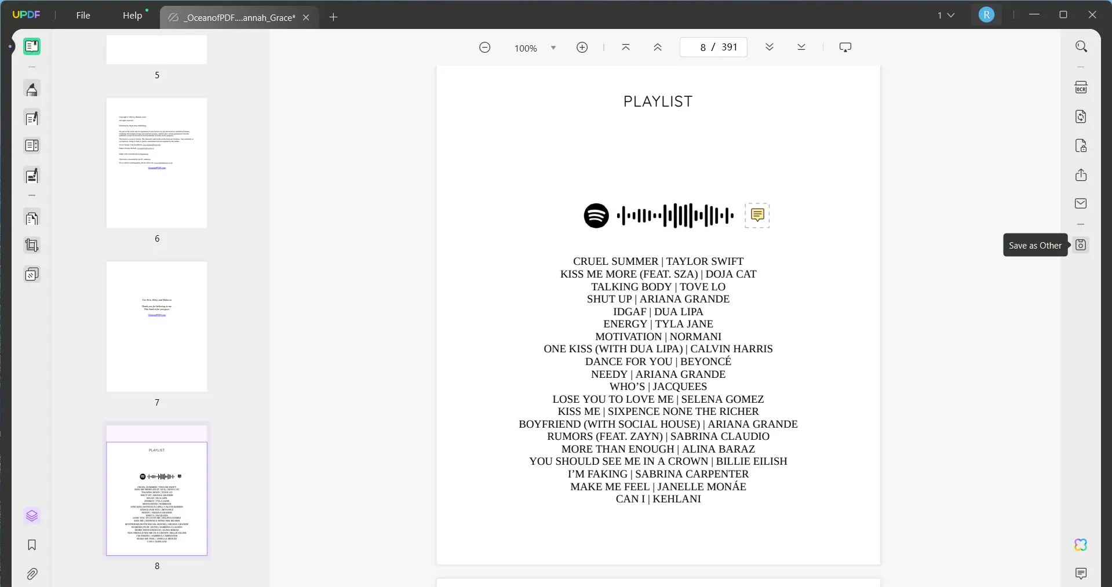
Task: Expand the window count dropdown showing 1
Action: pyautogui.click(x=946, y=15)
